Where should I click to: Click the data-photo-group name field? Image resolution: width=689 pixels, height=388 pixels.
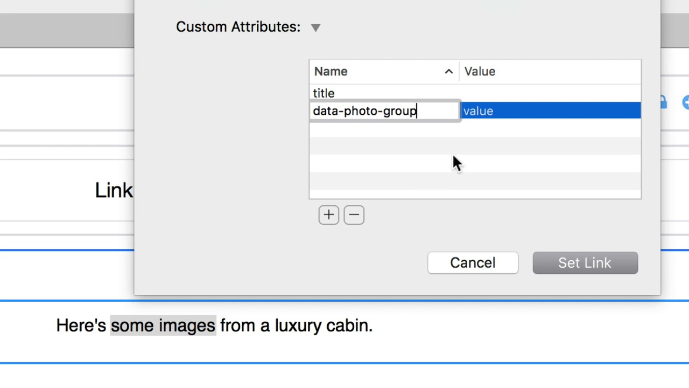384,111
